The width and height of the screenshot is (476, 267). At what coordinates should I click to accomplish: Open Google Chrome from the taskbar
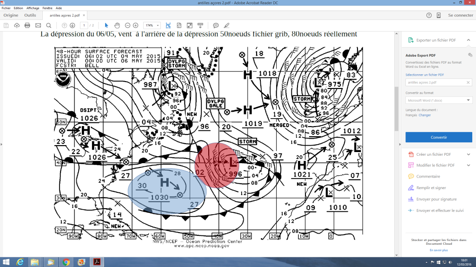(66, 262)
